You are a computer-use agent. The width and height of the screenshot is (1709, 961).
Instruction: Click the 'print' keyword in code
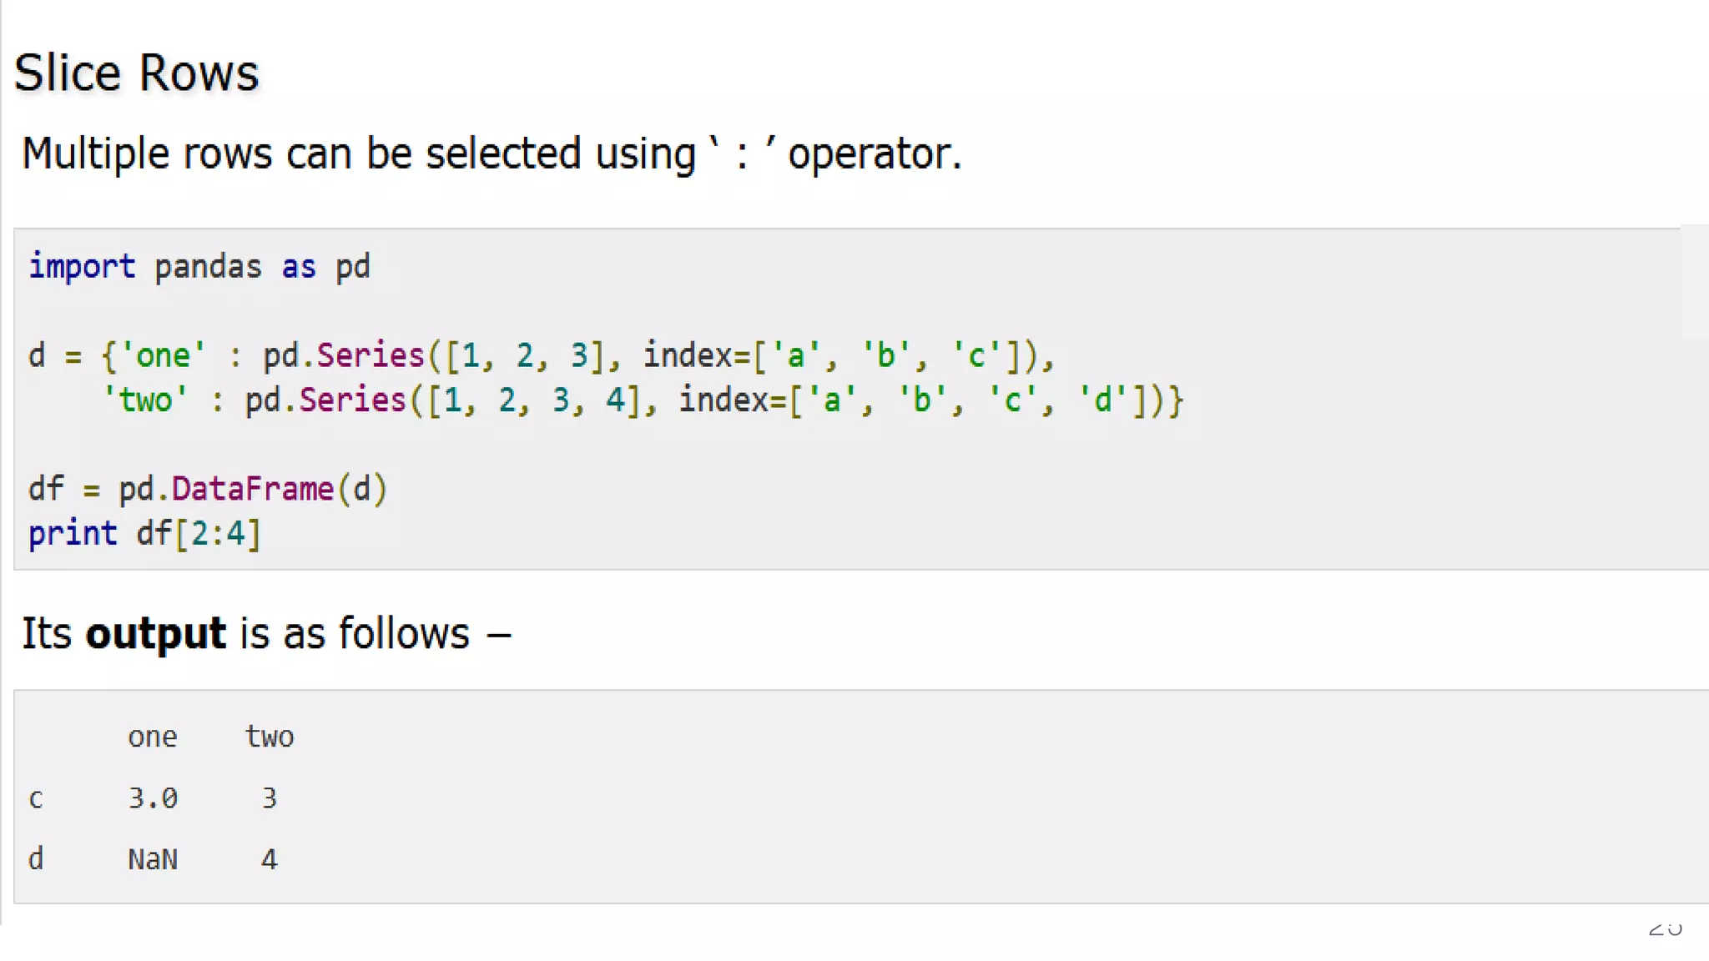point(73,534)
